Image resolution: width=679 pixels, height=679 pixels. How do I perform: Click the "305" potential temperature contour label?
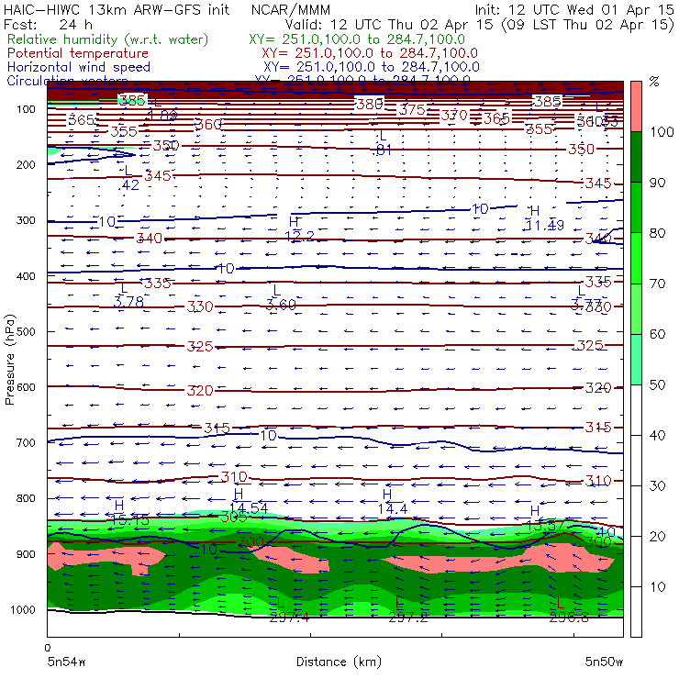coord(234,517)
